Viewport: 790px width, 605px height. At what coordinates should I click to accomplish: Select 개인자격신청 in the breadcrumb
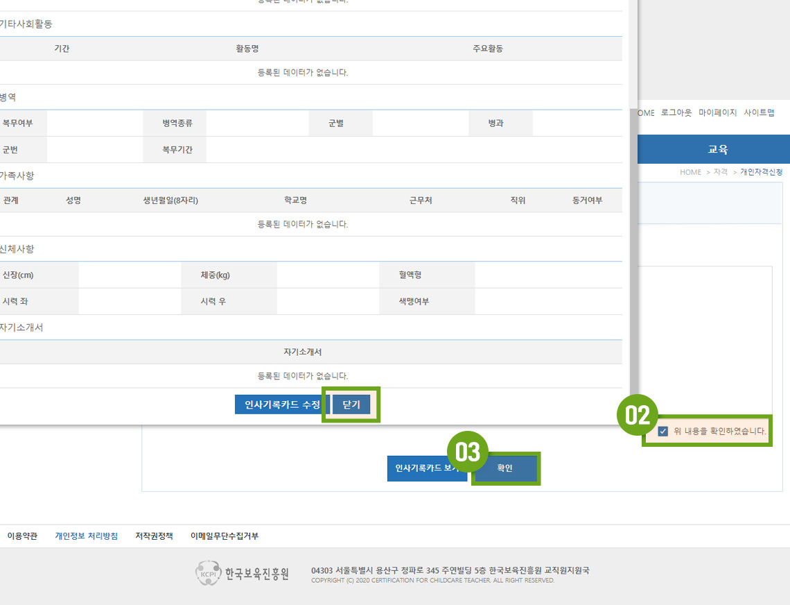click(761, 172)
